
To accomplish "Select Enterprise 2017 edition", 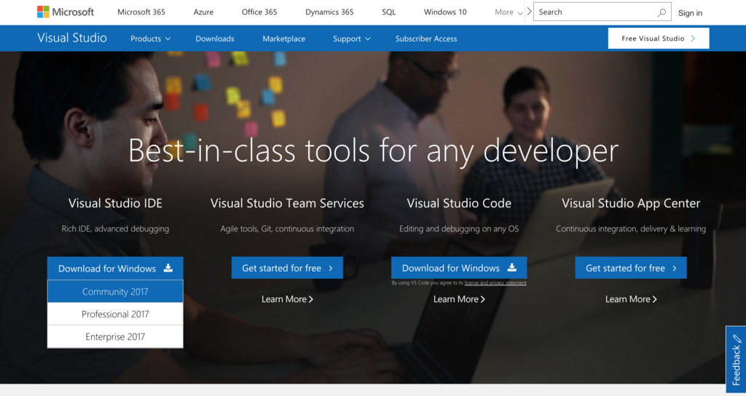I will pyautogui.click(x=115, y=336).
